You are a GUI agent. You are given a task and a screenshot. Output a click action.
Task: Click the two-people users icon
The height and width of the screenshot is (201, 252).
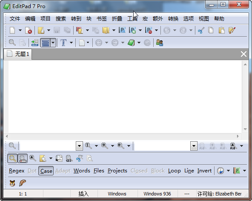pyautogui.click(x=160, y=43)
